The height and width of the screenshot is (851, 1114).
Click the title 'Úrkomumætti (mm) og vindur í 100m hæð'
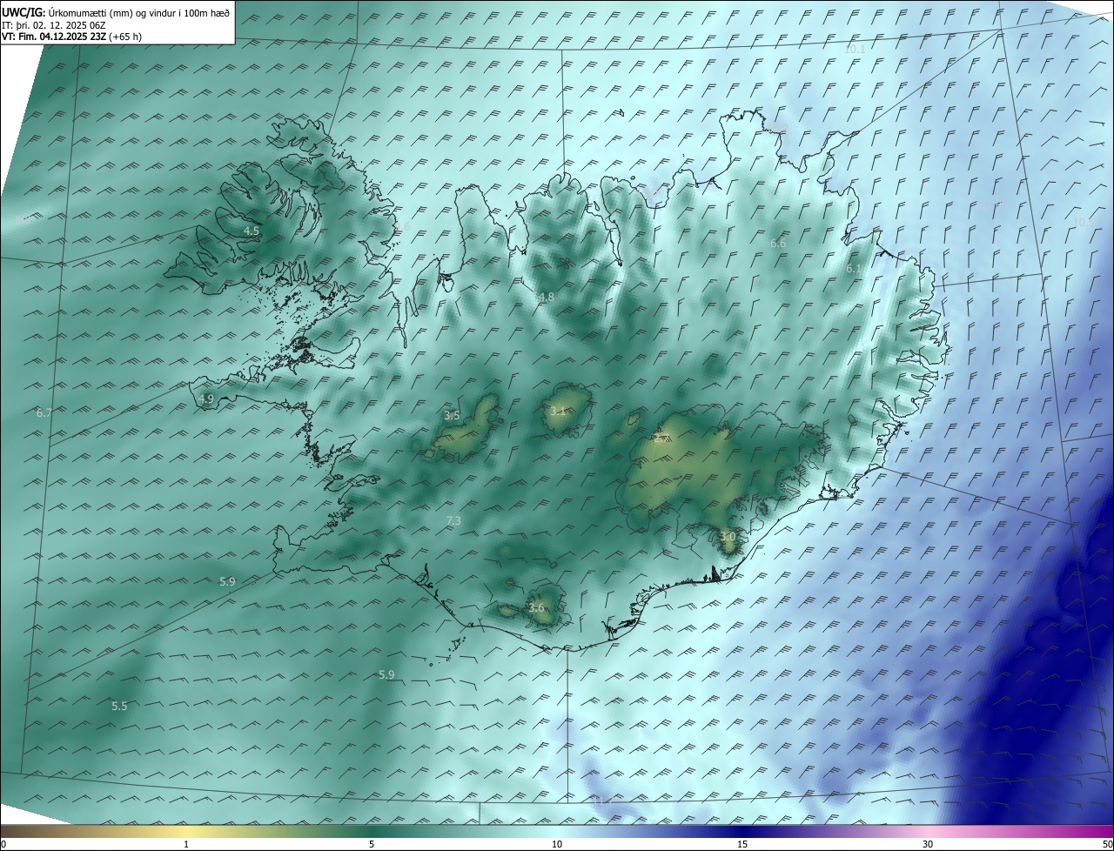139,13
